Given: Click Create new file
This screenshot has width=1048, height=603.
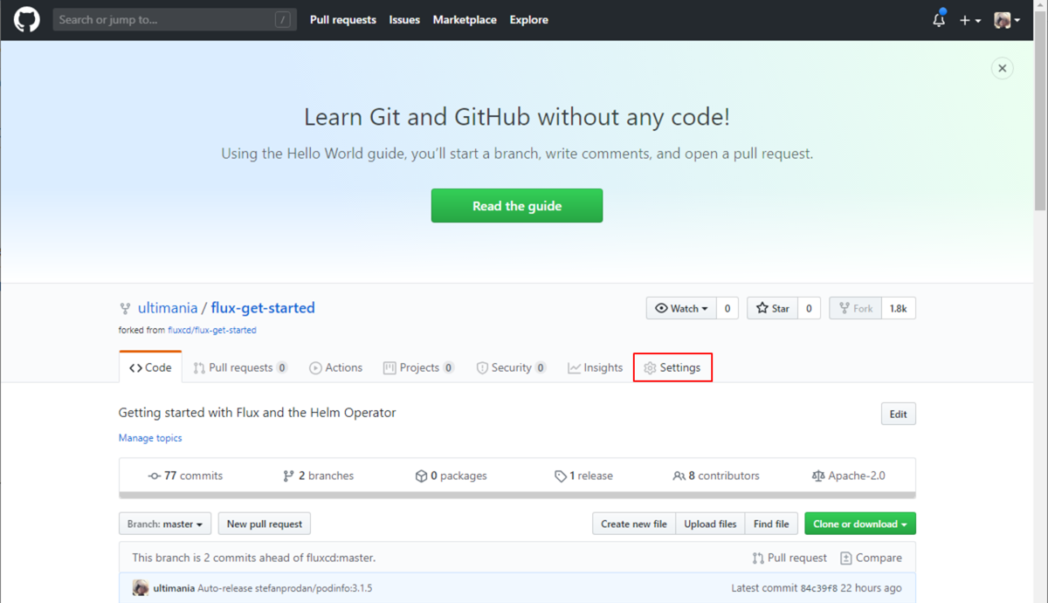Looking at the screenshot, I should 634,524.
